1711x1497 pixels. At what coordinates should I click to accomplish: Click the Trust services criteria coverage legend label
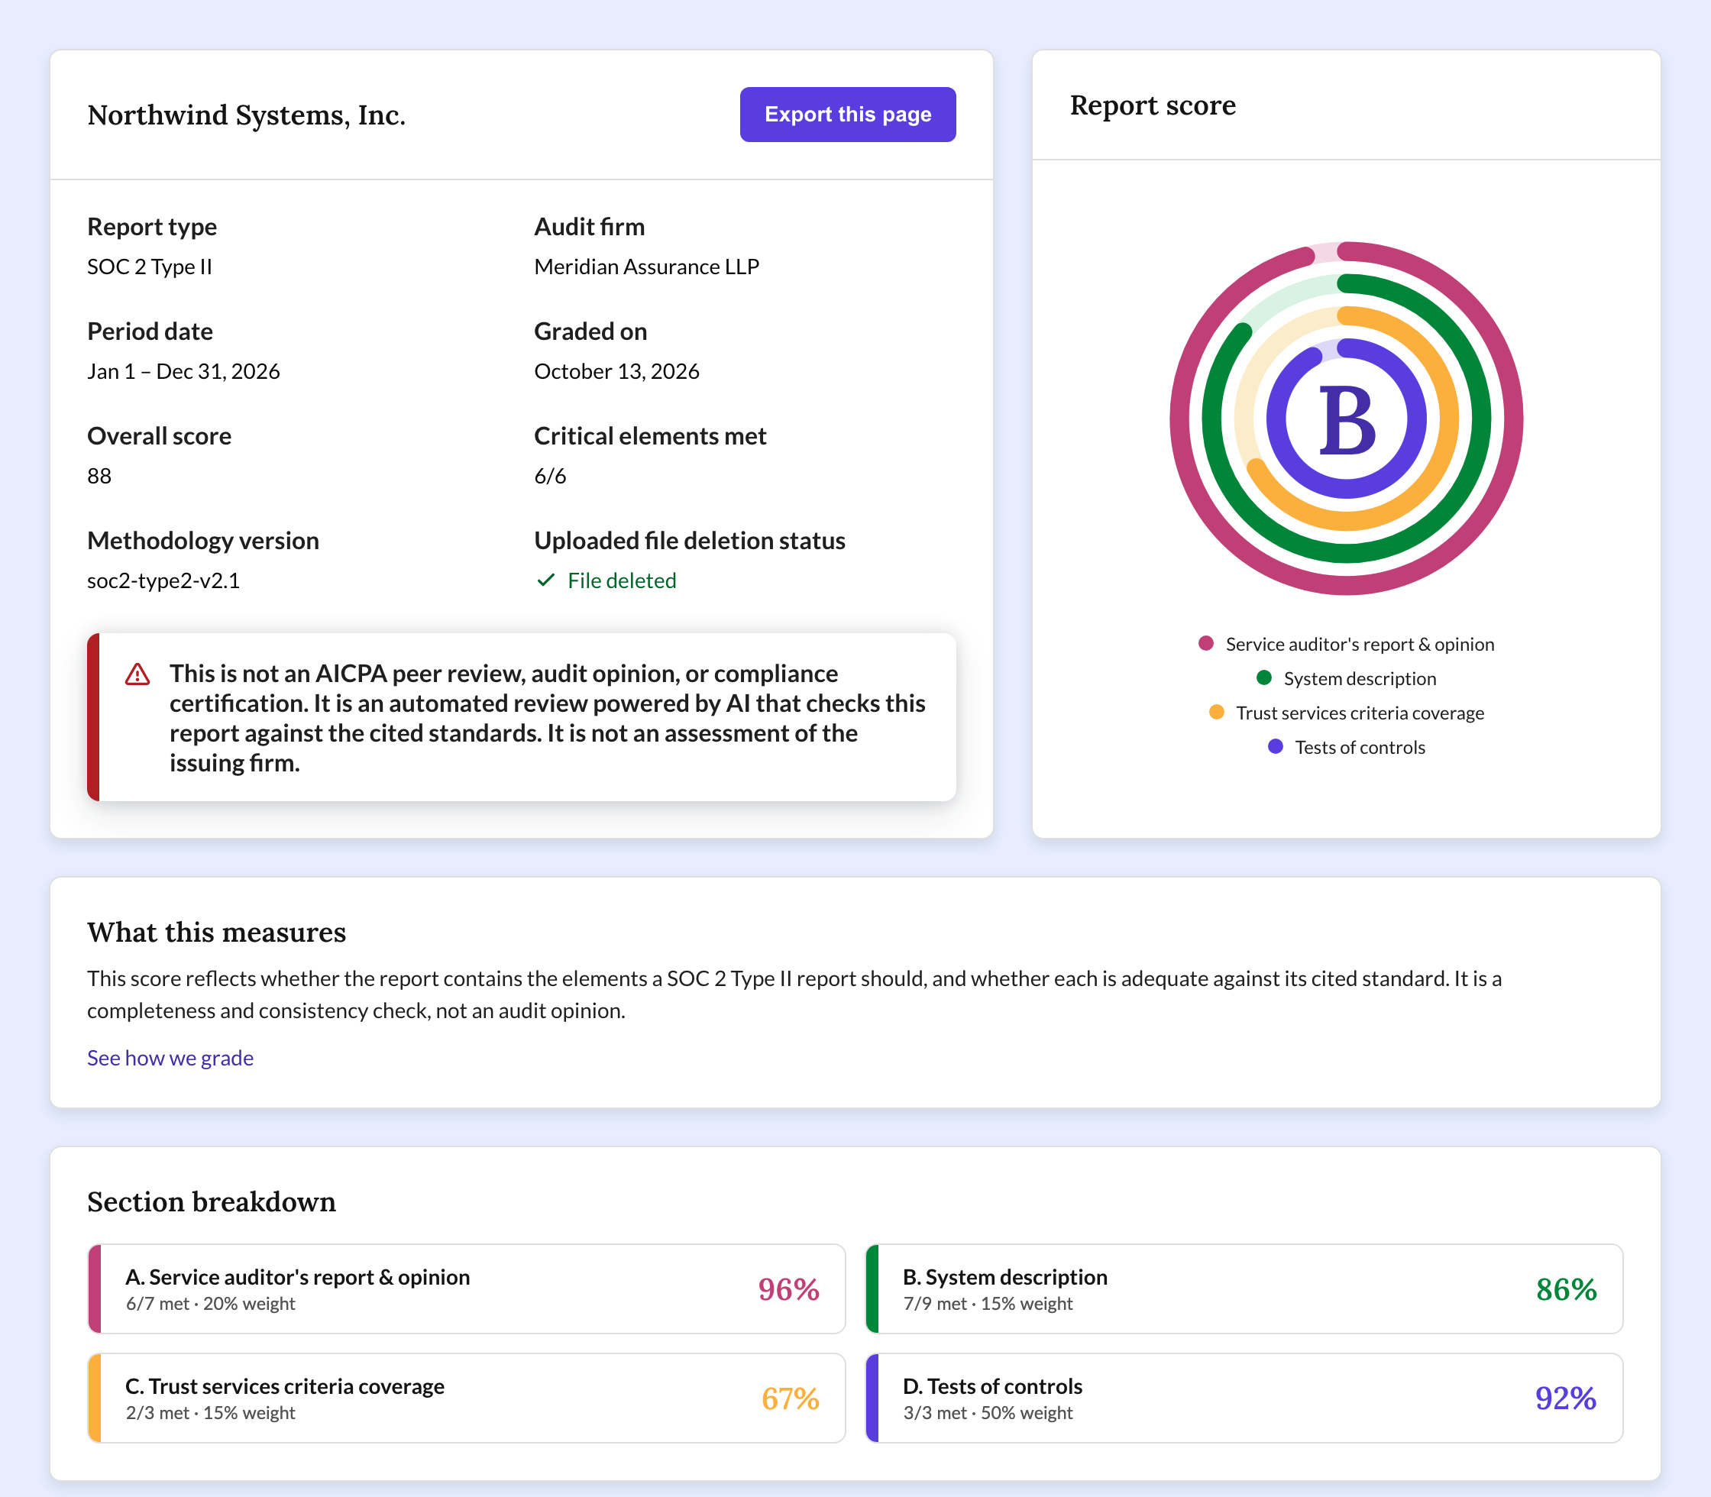tap(1360, 712)
